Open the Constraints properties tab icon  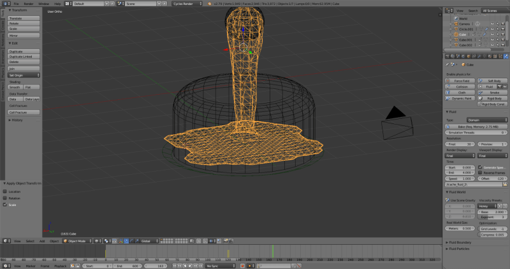[474, 56]
